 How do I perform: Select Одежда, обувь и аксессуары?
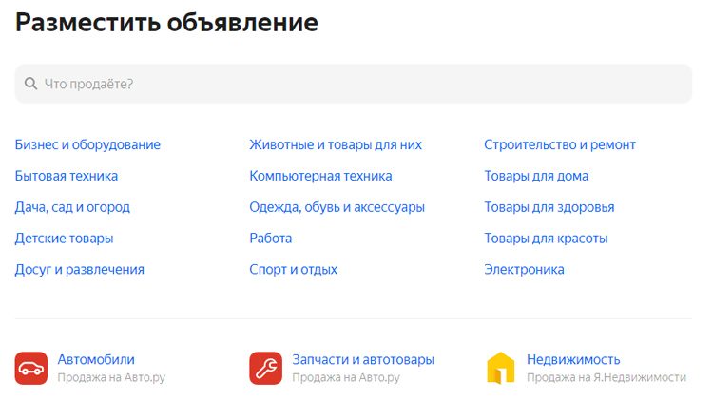tap(337, 207)
